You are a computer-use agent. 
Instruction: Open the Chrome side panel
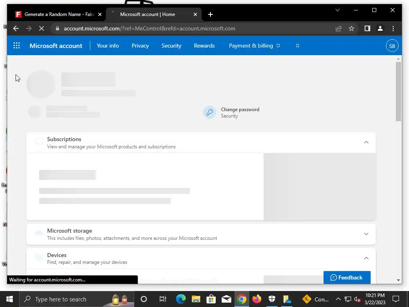(367, 28)
